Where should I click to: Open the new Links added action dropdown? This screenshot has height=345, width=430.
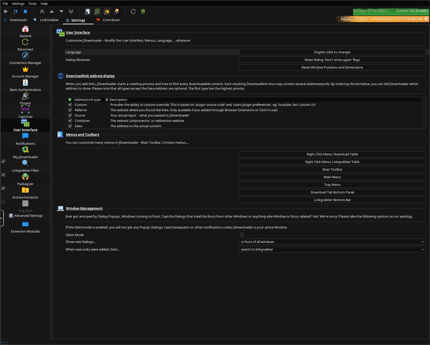coord(332,249)
